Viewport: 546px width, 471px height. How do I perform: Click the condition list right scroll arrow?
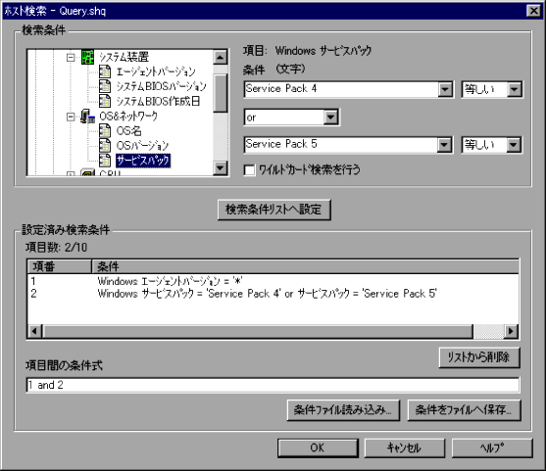[511, 331]
